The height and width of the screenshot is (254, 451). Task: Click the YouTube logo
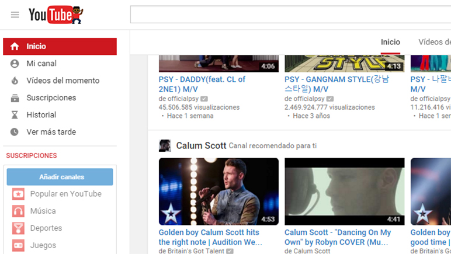(55, 15)
